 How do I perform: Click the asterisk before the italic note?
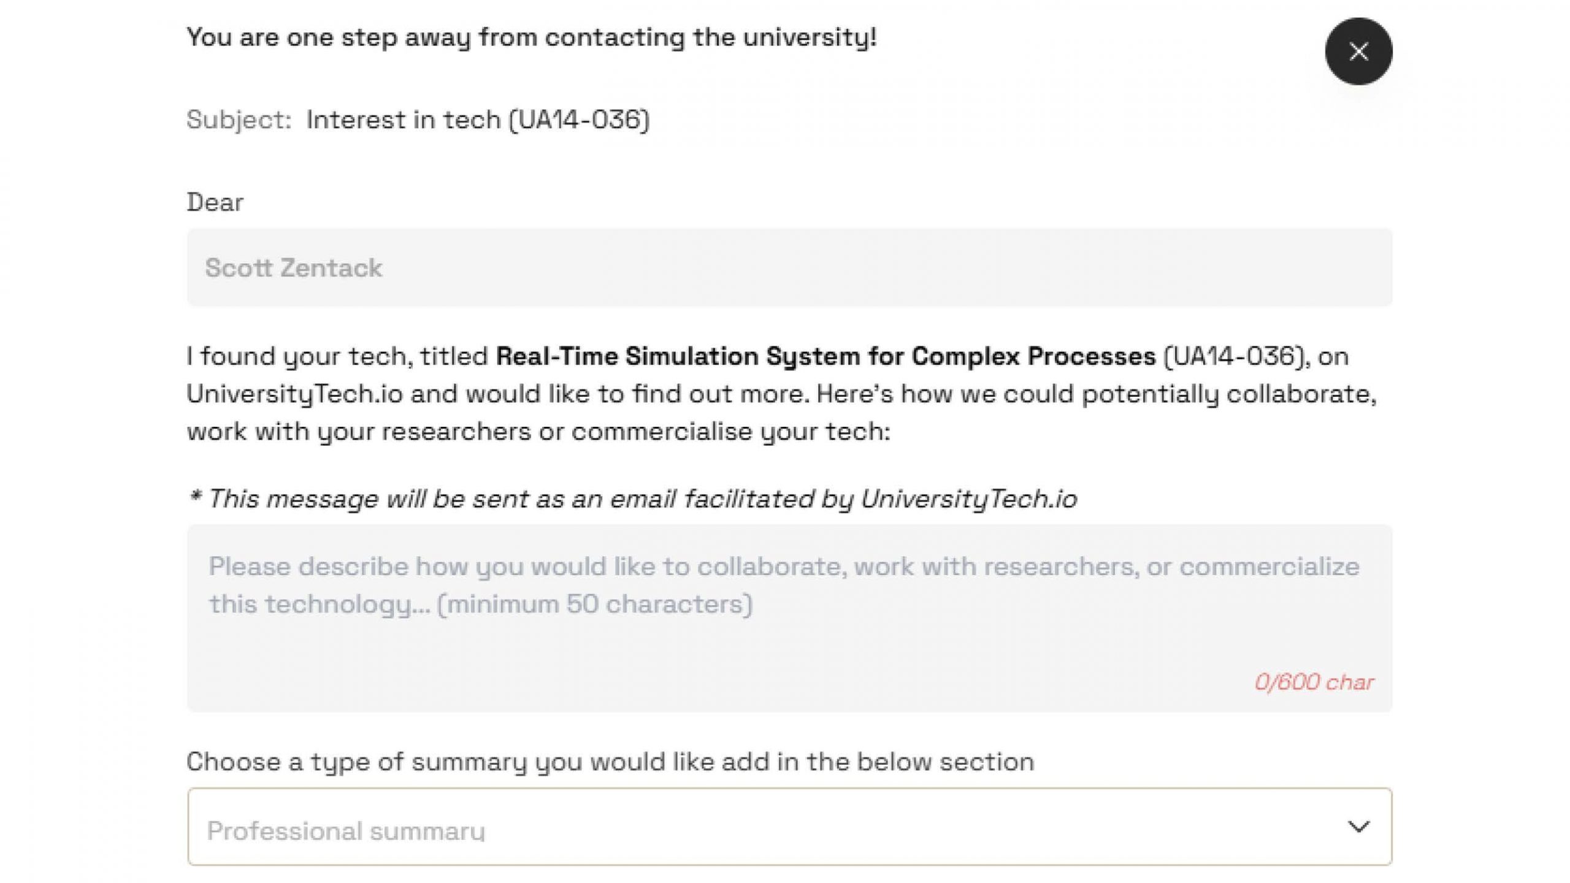pos(195,497)
